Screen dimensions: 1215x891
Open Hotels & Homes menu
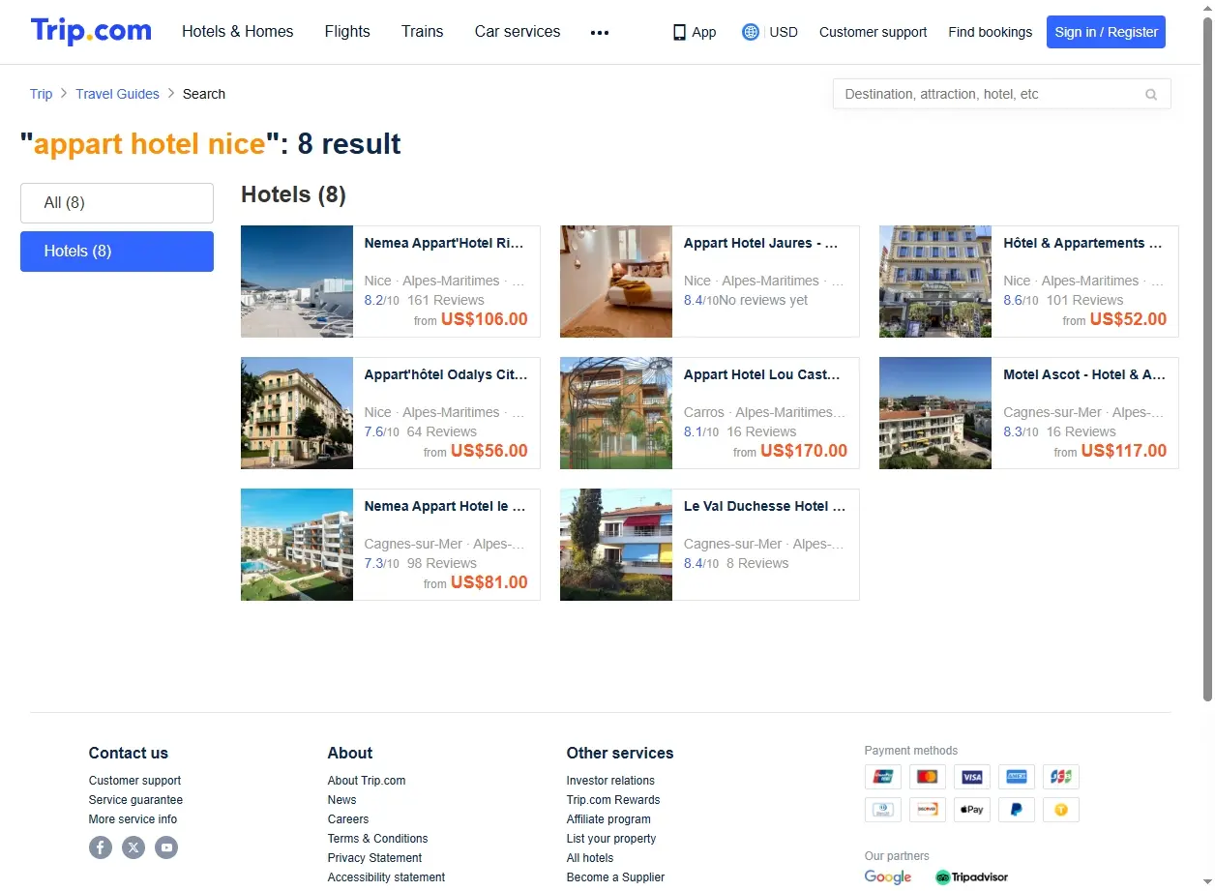click(238, 32)
